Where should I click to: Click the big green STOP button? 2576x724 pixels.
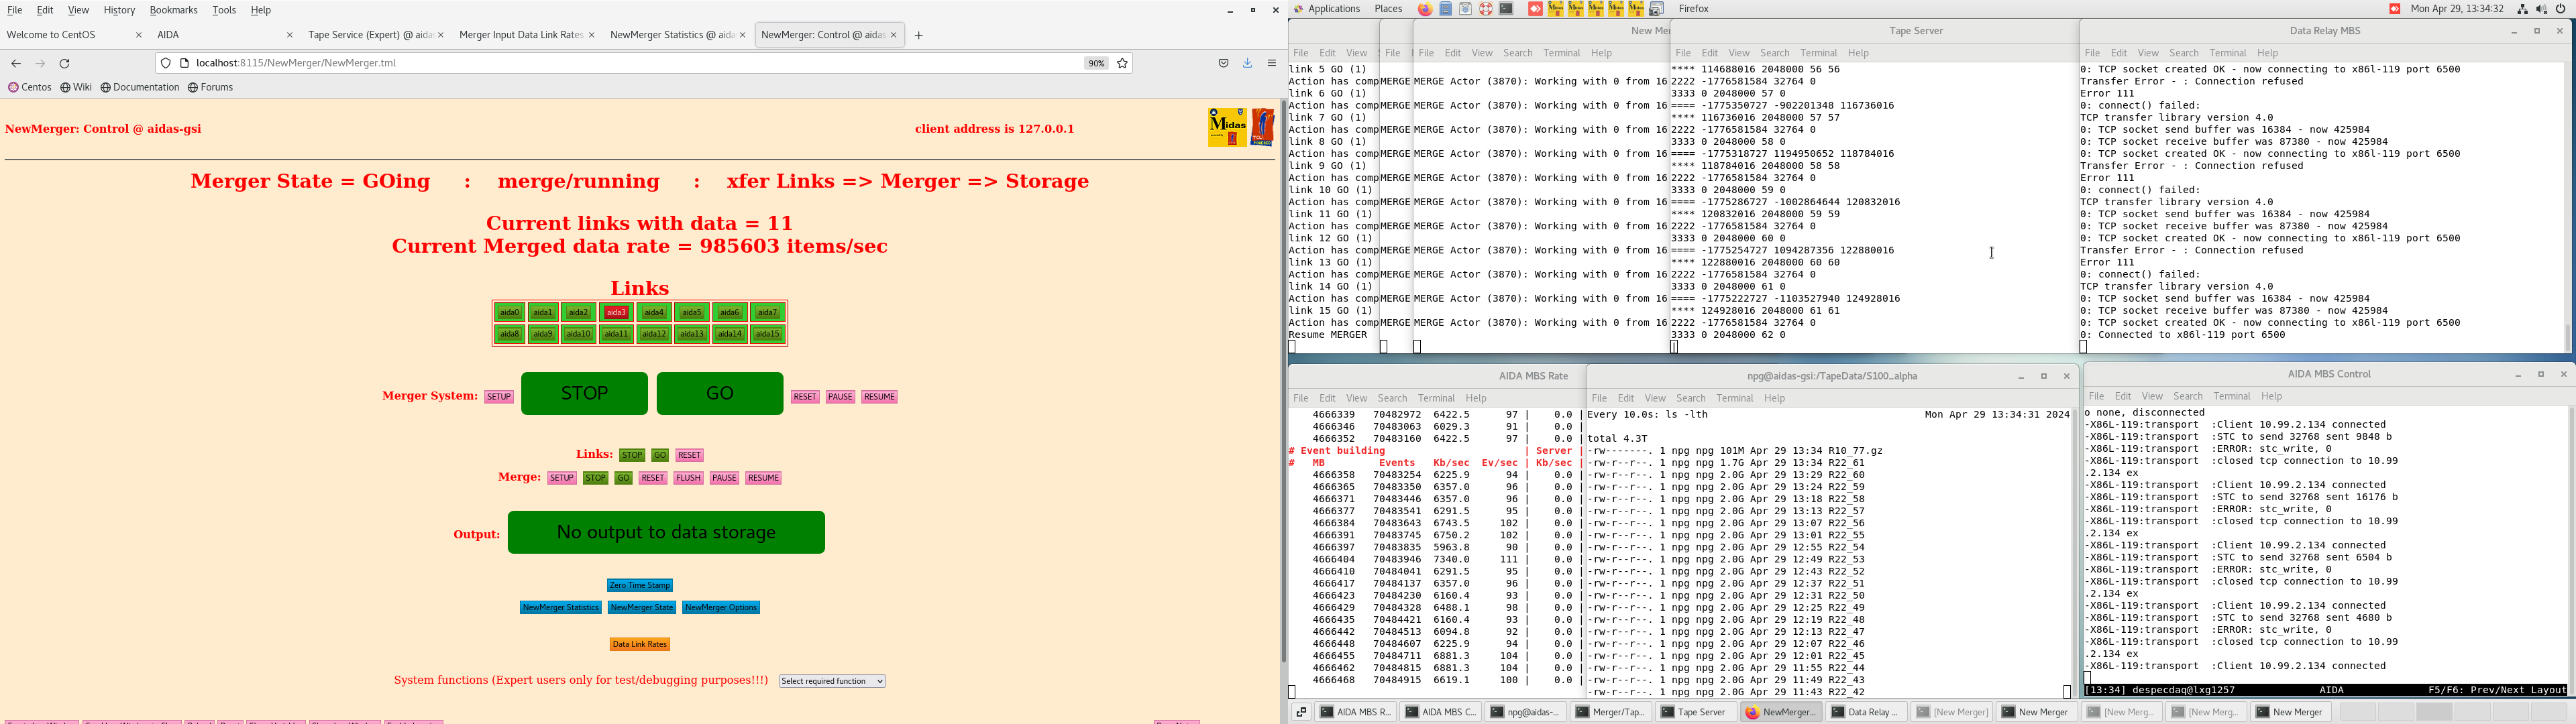[584, 393]
